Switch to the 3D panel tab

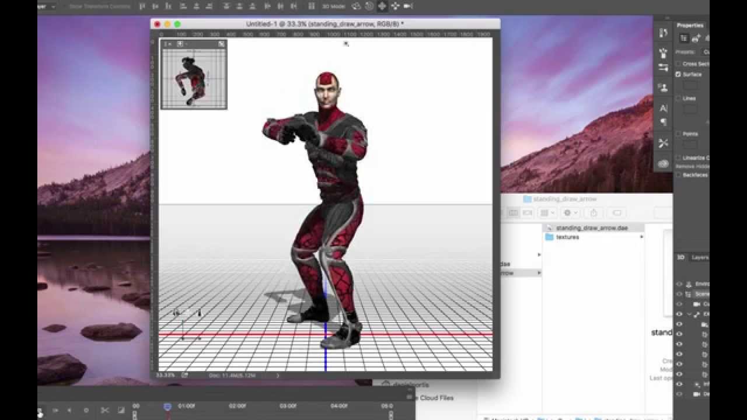[680, 257]
